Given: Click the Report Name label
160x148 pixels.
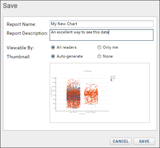Looking at the screenshot, I should click(x=22, y=24).
